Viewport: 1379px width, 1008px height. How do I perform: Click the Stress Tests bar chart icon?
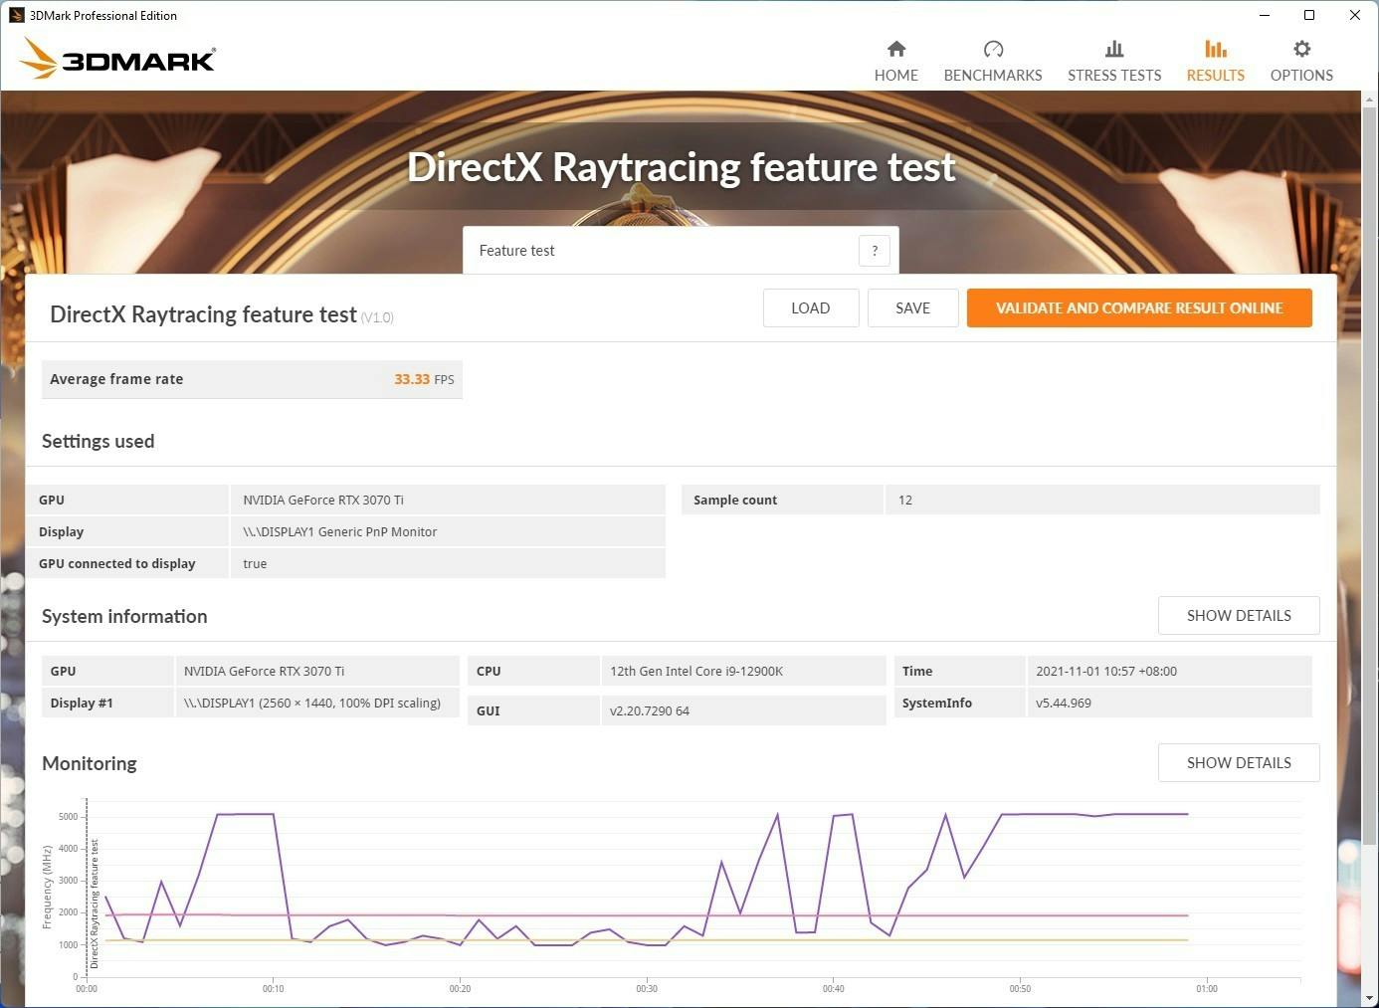(1114, 49)
